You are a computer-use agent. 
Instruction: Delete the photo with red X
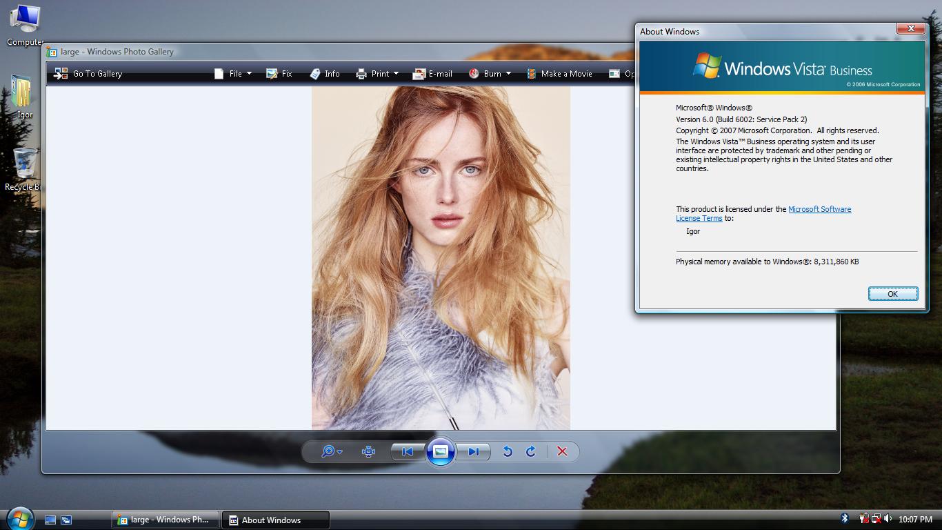pyautogui.click(x=562, y=451)
